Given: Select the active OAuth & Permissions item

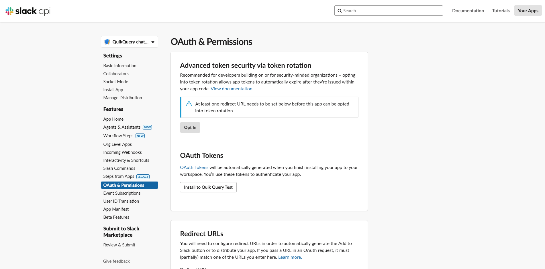Looking at the screenshot, I should pos(130,185).
